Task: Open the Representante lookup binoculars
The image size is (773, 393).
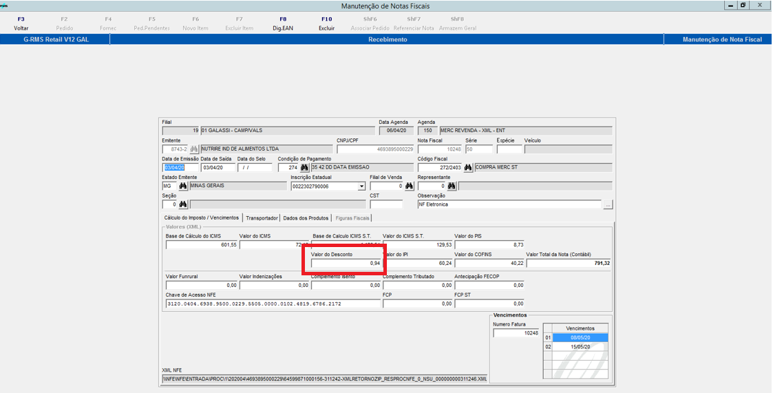Action: (452, 187)
